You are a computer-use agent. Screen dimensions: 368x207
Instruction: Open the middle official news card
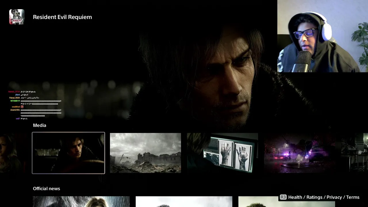coord(184,202)
